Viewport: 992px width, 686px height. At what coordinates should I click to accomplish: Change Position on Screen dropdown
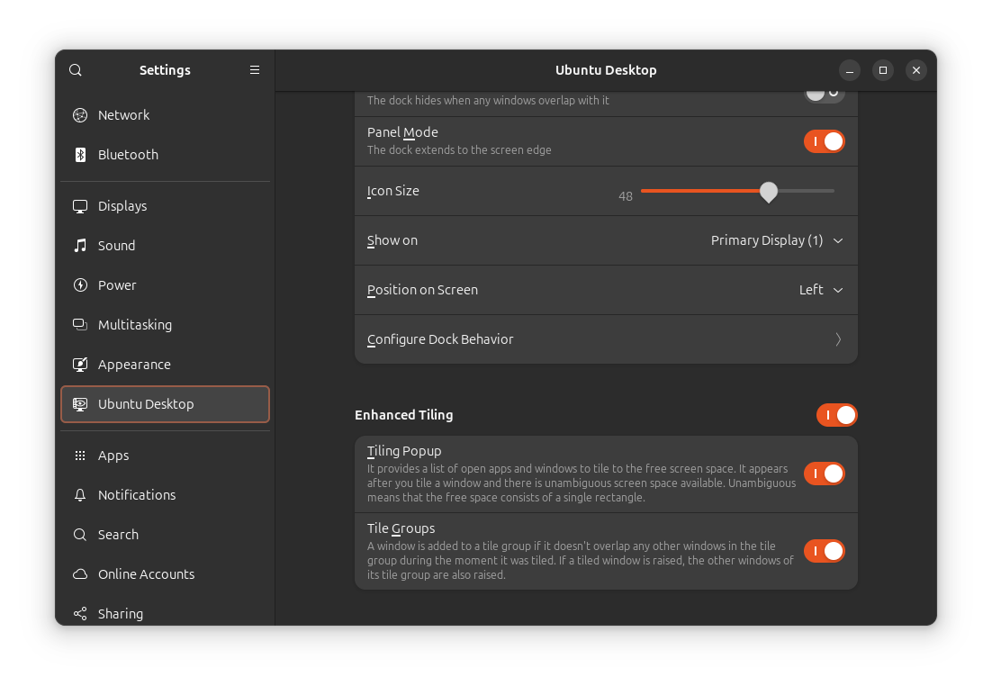click(x=820, y=289)
